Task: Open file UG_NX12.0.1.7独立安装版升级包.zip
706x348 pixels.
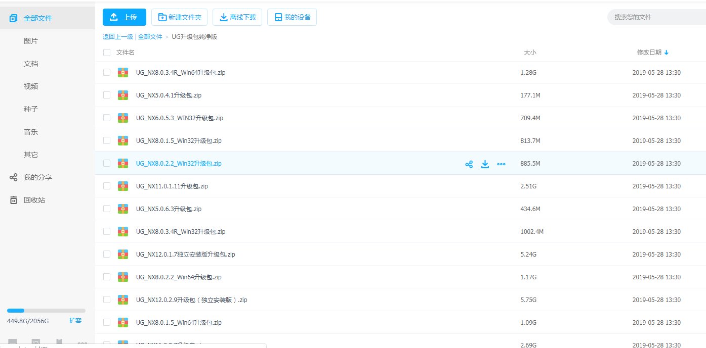Action: pos(186,254)
